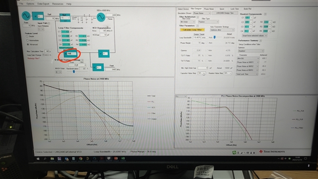Select the Simple feature level radio button
The image size is (318, 179).
coord(27,36)
